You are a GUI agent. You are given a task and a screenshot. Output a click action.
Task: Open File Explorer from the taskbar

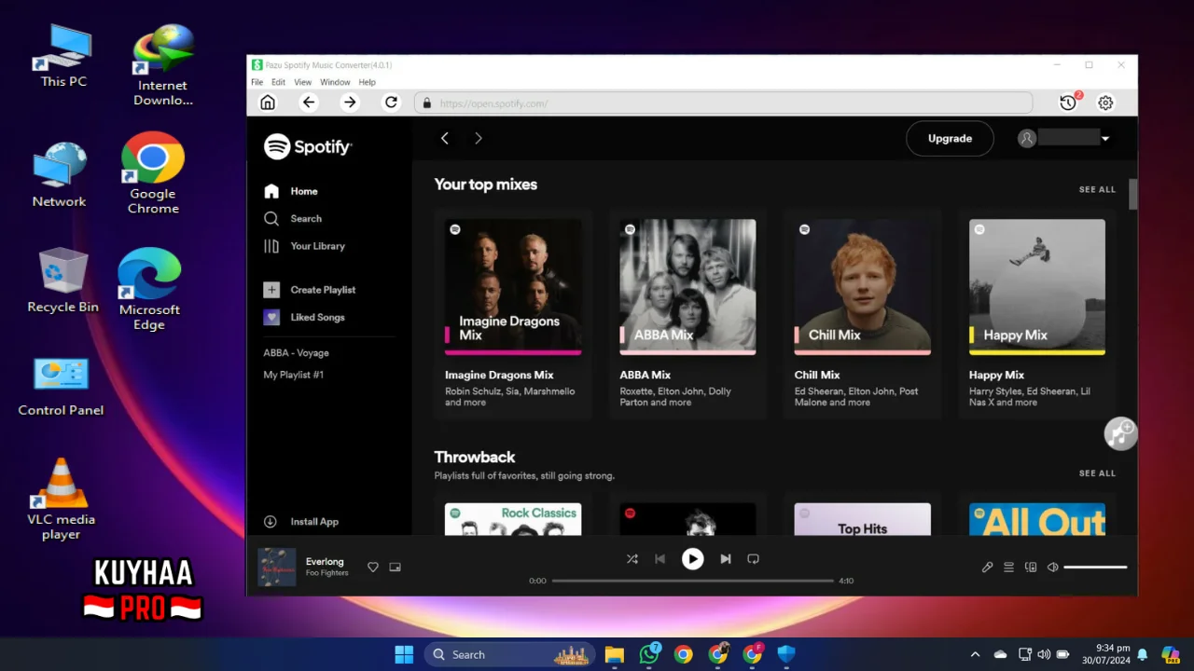coord(614,654)
